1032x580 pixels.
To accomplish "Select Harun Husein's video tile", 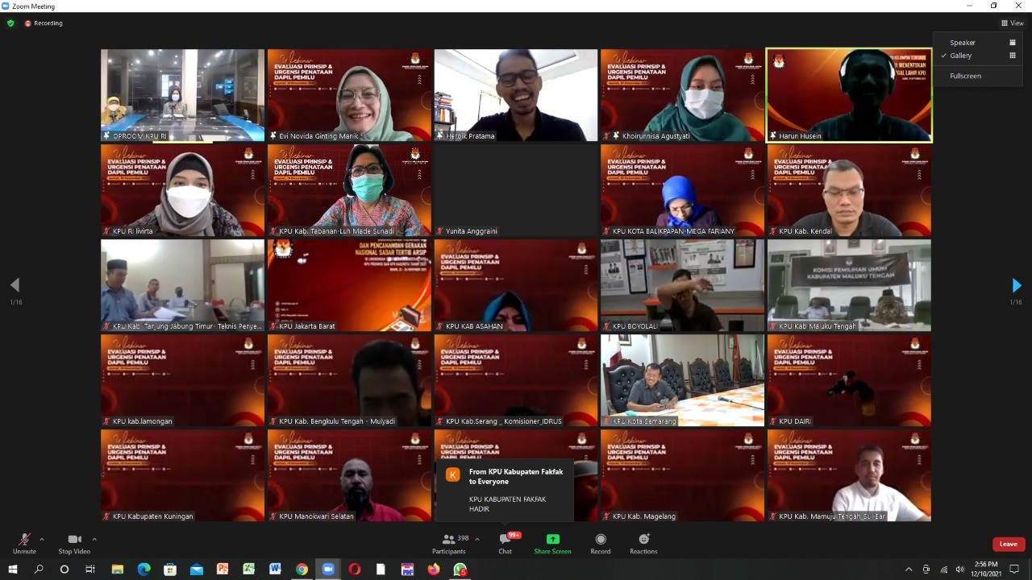I will (x=848, y=95).
